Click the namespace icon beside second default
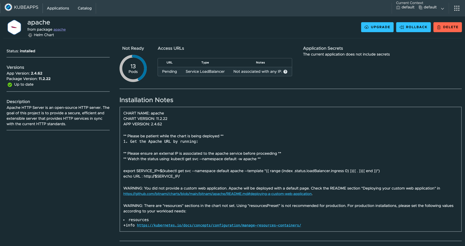Screen dimensions: 465x246 421,7
